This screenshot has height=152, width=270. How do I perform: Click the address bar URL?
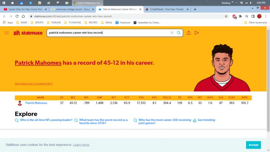(x=73, y=16)
